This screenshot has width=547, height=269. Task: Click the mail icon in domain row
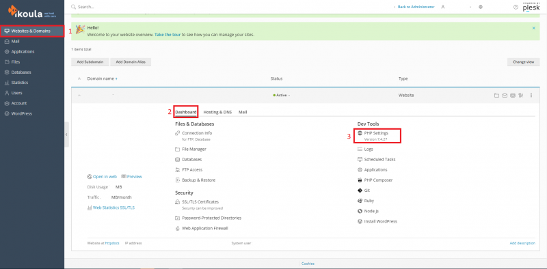click(505, 96)
